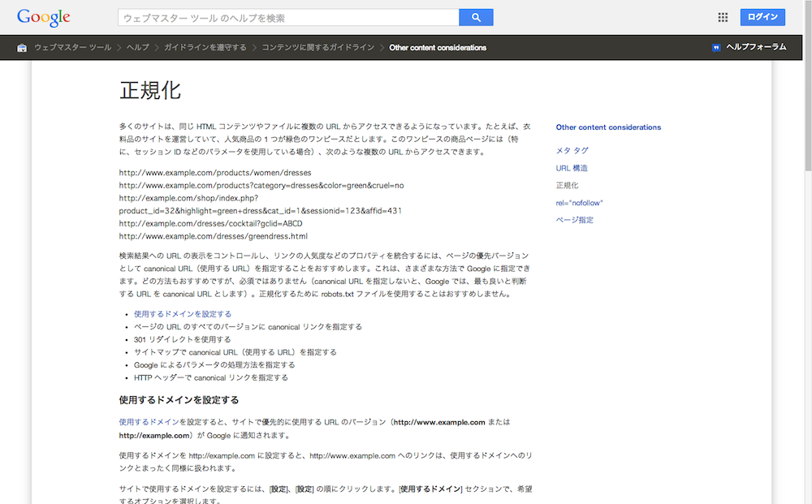Image resolution: width=812 pixels, height=504 pixels.
Task: Click the ログイン sign-in button
Action: (x=762, y=17)
